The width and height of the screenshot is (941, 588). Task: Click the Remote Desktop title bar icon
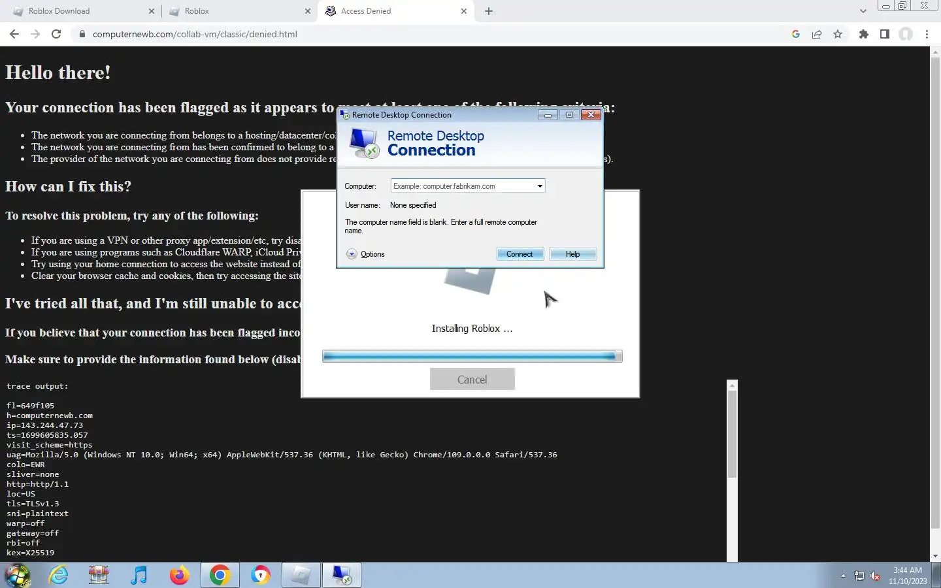[344, 115]
